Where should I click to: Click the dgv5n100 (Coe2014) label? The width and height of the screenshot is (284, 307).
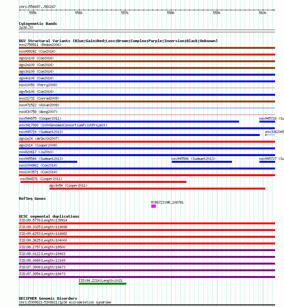point(36,92)
